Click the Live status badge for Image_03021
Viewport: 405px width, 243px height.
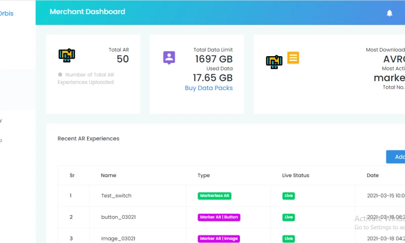coord(289,238)
